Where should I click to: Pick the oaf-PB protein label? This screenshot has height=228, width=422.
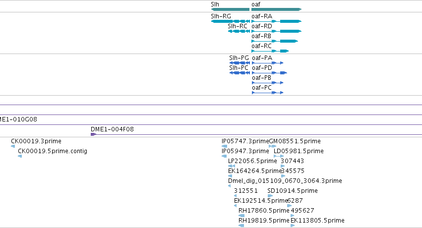(x=262, y=78)
